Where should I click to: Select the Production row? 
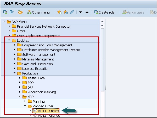coord(51,73)
